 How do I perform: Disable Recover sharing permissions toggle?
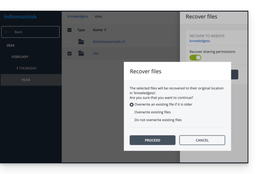point(195,58)
